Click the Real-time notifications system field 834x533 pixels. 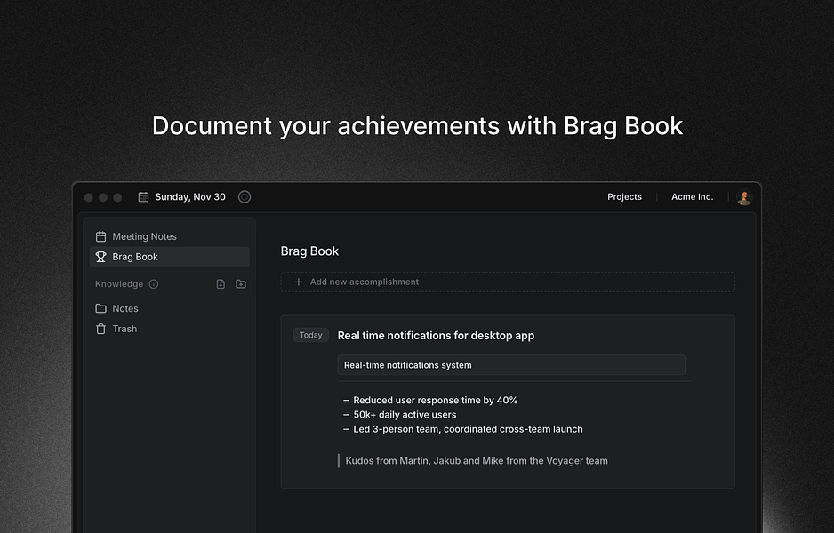(x=511, y=365)
